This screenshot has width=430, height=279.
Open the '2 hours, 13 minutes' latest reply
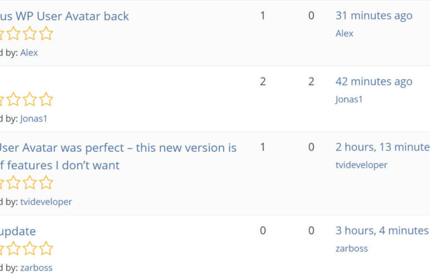click(383, 147)
